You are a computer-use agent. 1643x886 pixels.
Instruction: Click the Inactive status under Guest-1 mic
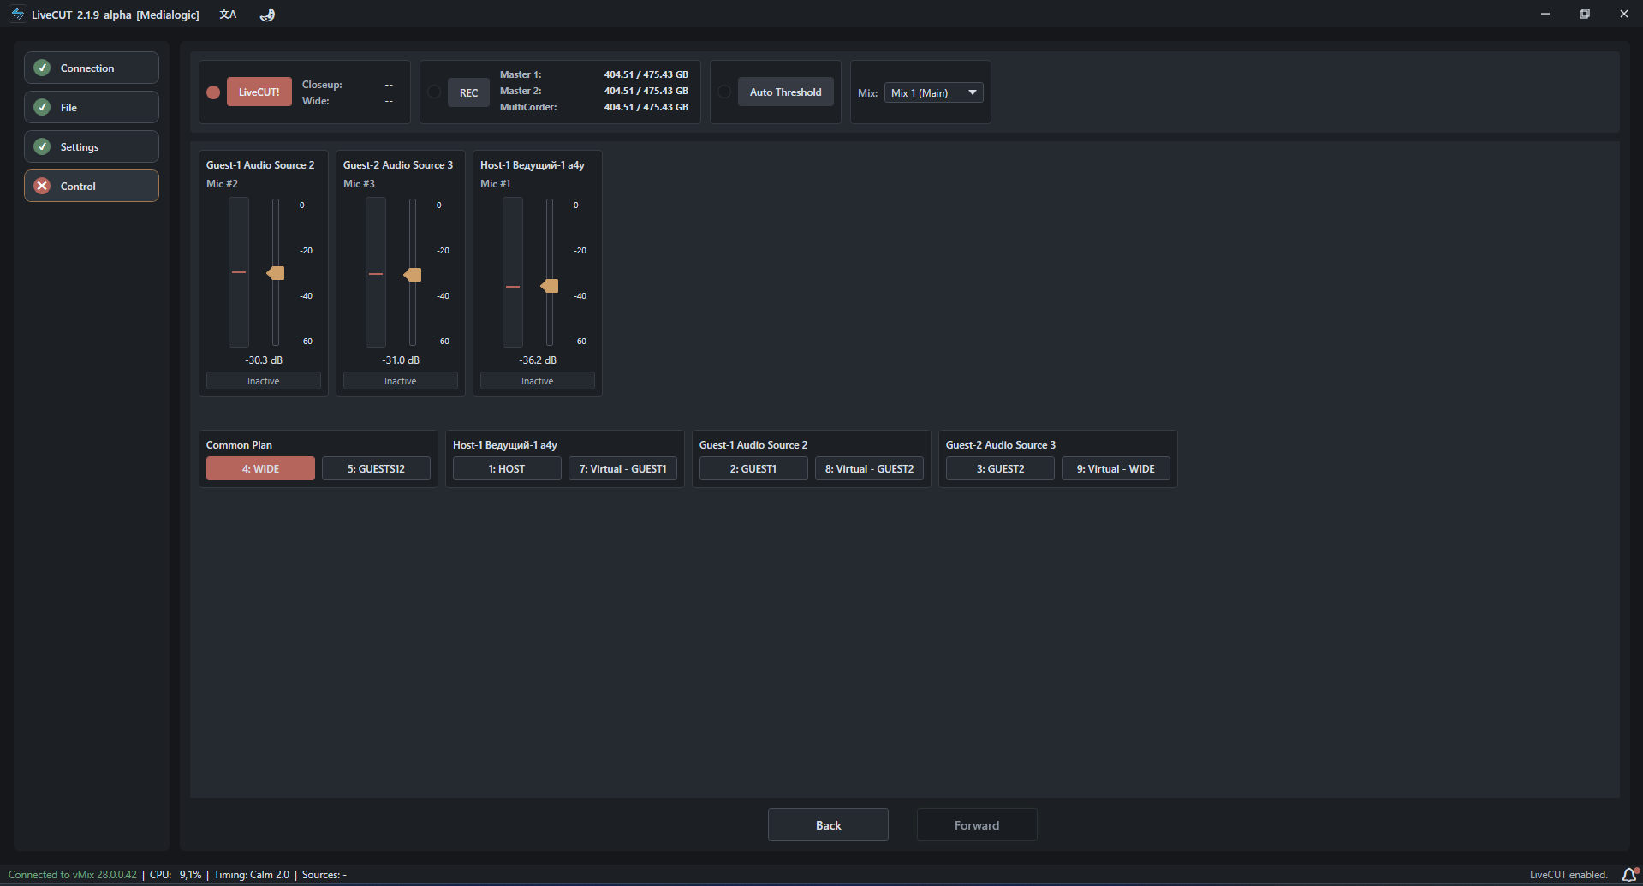pyautogui.click(x=264, y=381)
